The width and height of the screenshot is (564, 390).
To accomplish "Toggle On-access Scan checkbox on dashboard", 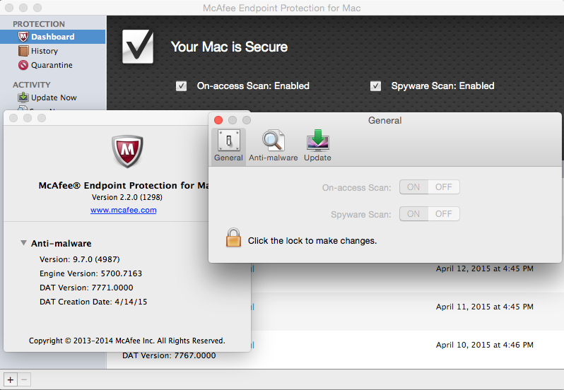I will [181, 86].
